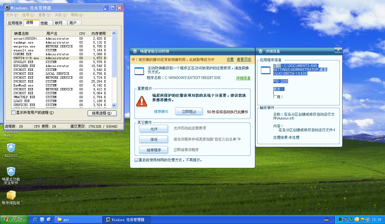This screenshot has height=224, width=385.
Task: Click yellow umbrella Rising tray icon
Action: (x=362, y=219)
